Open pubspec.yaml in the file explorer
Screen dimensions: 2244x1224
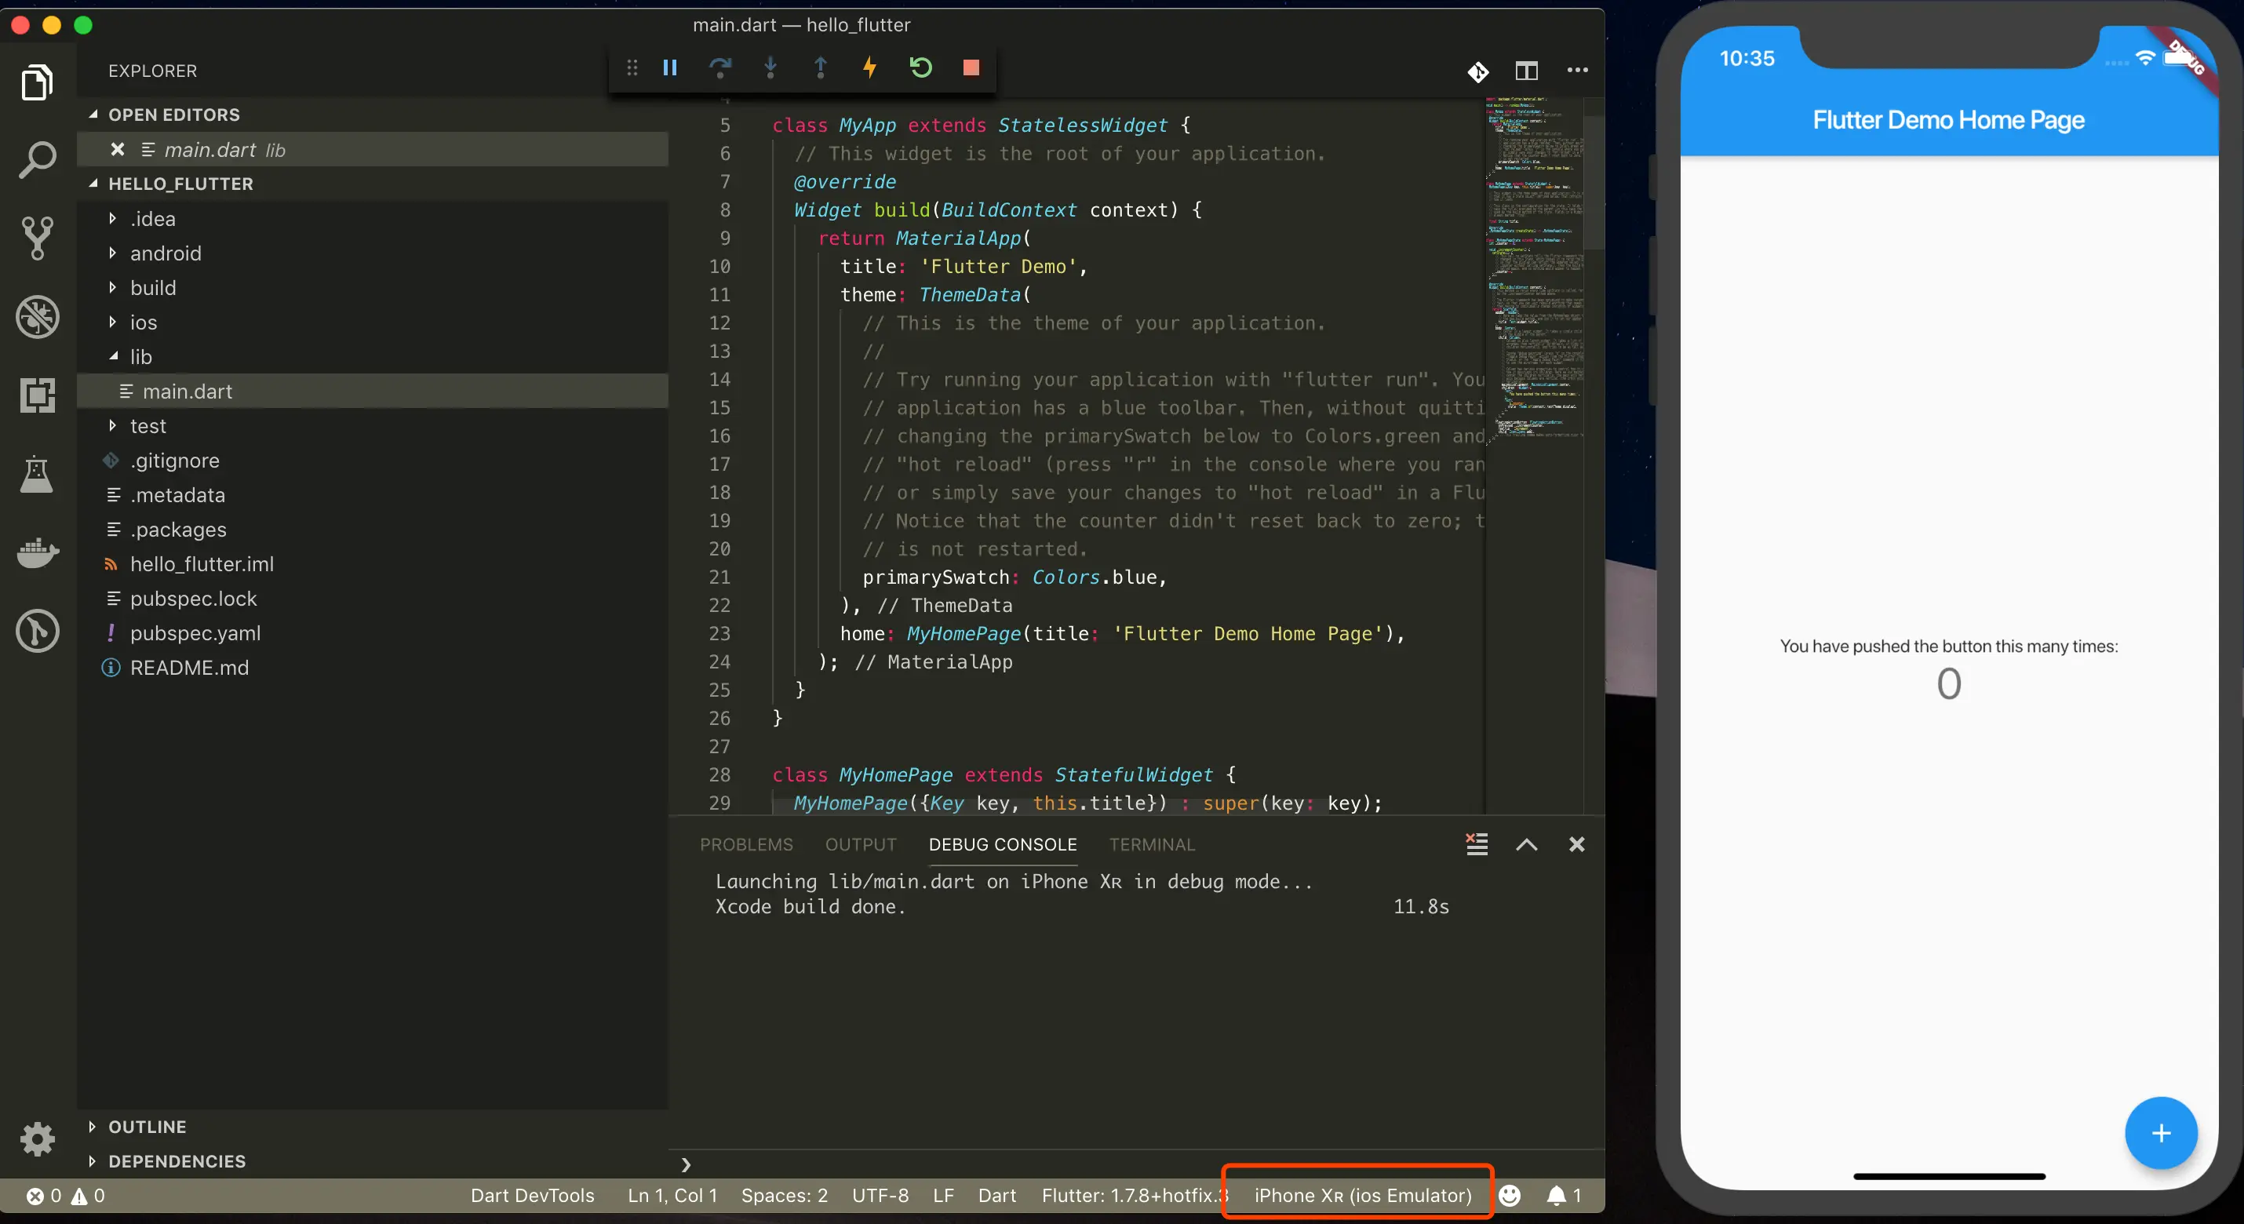[195, 633]
